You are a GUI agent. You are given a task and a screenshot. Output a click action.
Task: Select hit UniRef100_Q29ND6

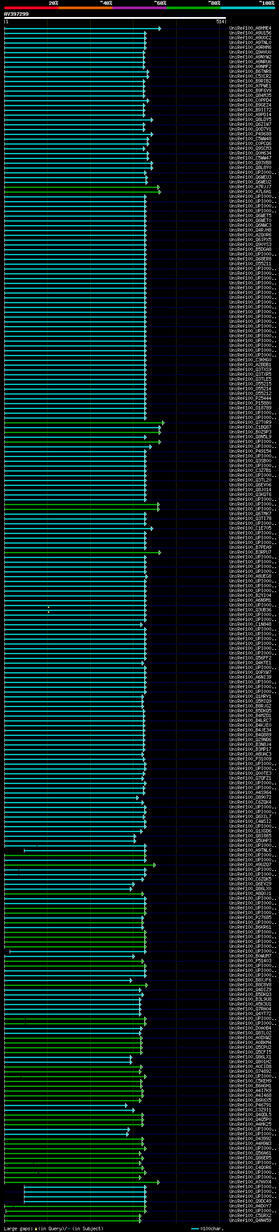(250, 739)
